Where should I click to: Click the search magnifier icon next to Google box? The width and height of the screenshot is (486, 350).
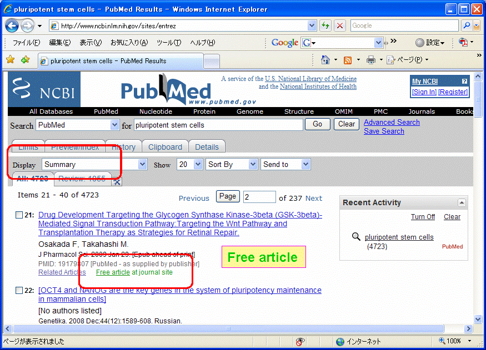[466, 26]
